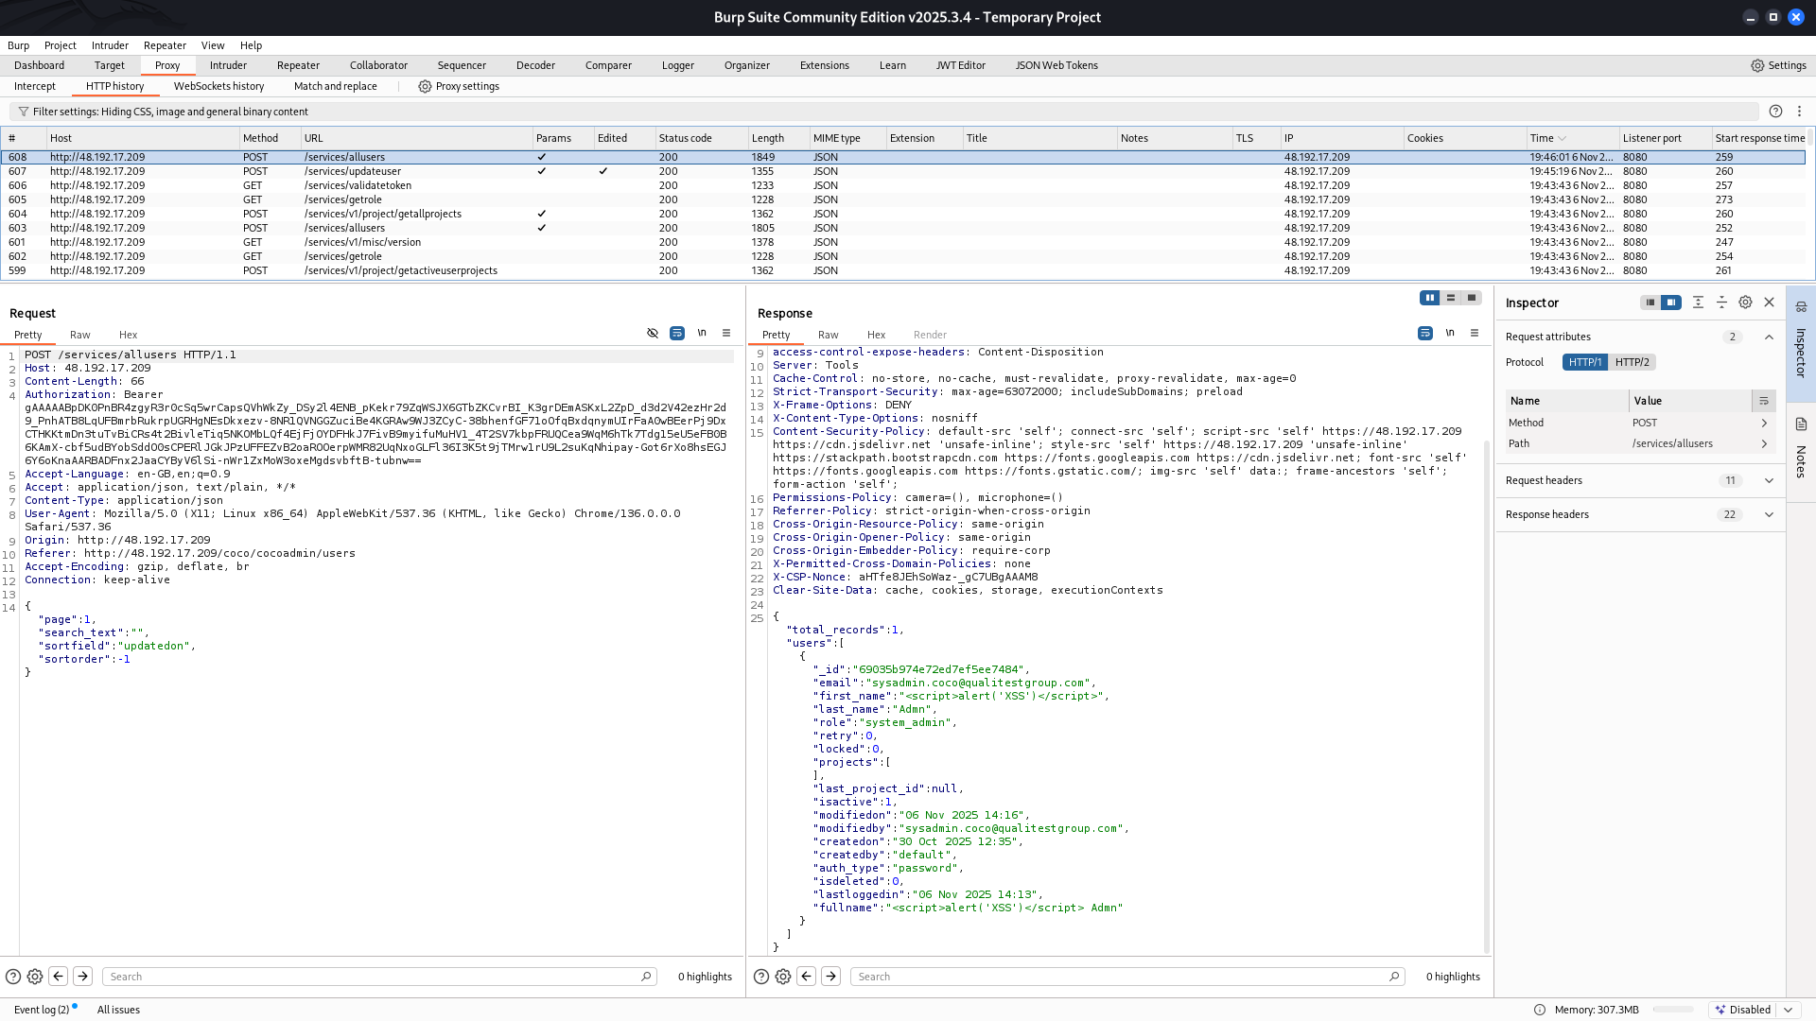Go to previous match in Request
1816x1021 pixels.
click(x=59, y=977)
